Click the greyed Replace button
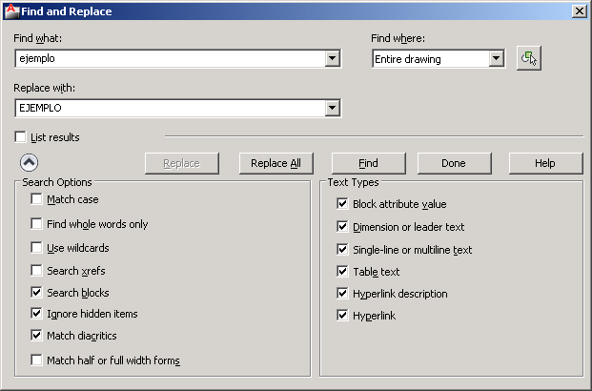This screenshot has height=391, width=592. [x=181, y=163]
